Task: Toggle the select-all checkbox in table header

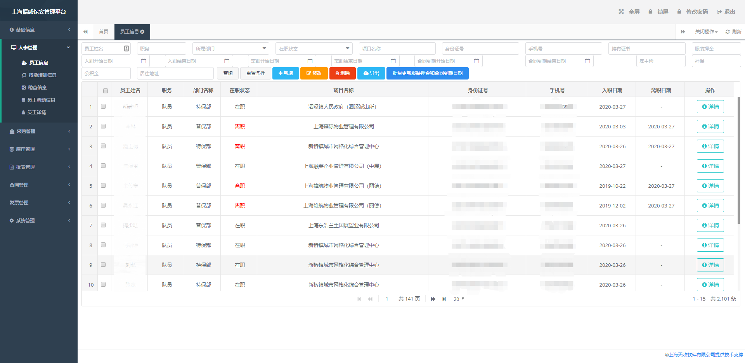Action: click(105, 91)
